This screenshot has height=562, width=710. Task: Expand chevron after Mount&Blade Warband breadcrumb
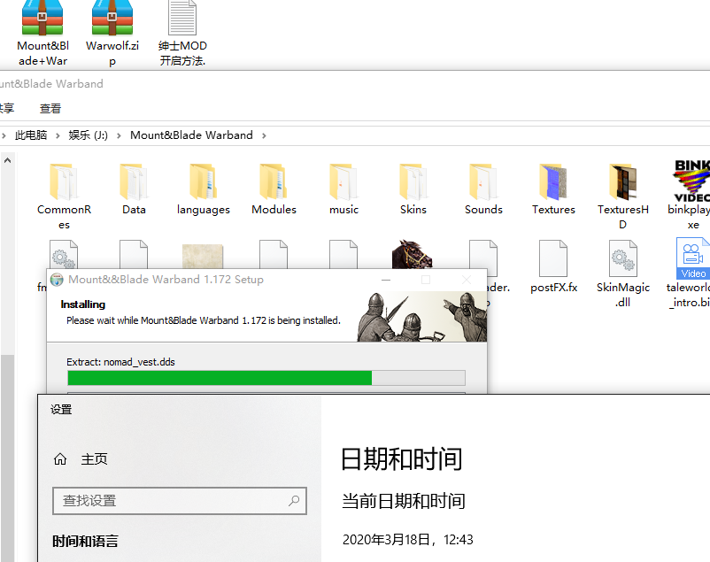click(x=264, y=135)
